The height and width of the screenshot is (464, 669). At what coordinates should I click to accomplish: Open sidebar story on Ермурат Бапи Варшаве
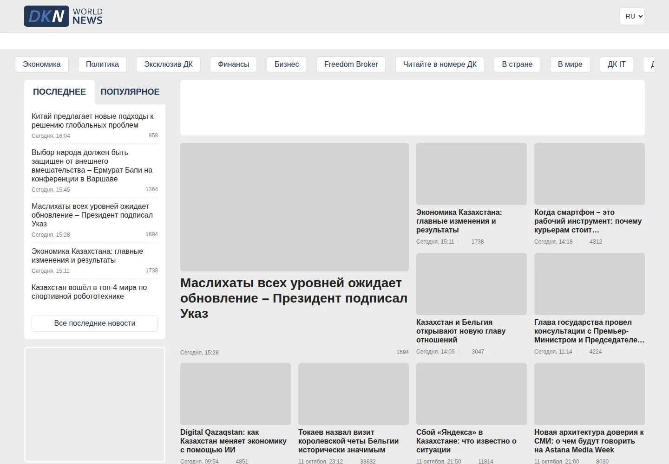pyautogui.click(x=92, y=166)
